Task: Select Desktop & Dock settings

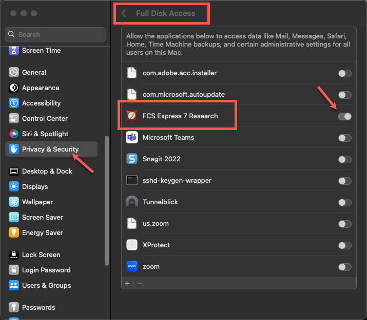Action: point(51,172)
